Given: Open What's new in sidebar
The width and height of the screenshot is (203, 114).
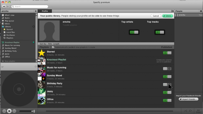Looking at the screenshot, I should point(9,15).
